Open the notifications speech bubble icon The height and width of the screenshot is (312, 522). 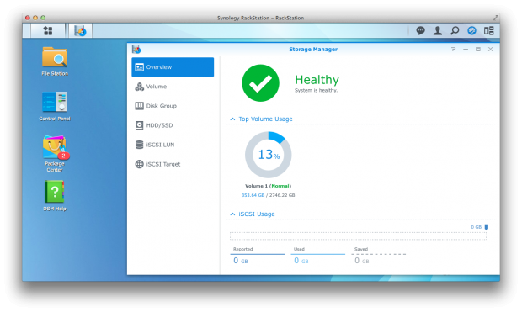(420, 30)
